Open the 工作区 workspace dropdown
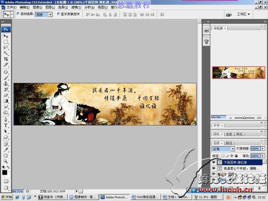268x201 pixels. click(244, 14)
